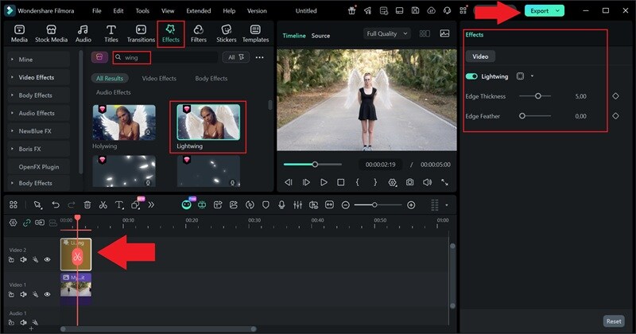
Task: Mute the Video 1 track speaker
Action: point(23,294)
